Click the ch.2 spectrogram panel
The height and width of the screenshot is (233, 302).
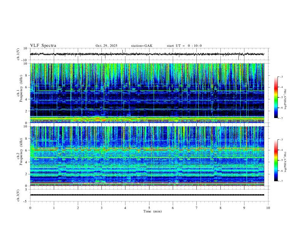click(x=147, y=156)
